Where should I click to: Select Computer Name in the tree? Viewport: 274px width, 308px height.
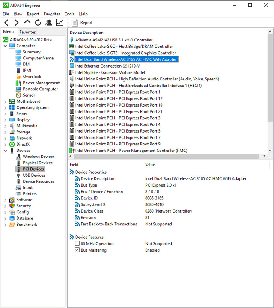click(38, 58)
